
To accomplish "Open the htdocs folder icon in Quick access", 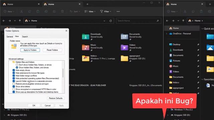I will coord(86,58).
